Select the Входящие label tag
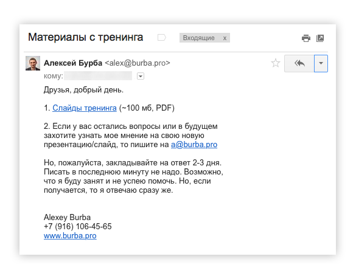The height and width of the screenshot is (276, 356). (199, 38)
